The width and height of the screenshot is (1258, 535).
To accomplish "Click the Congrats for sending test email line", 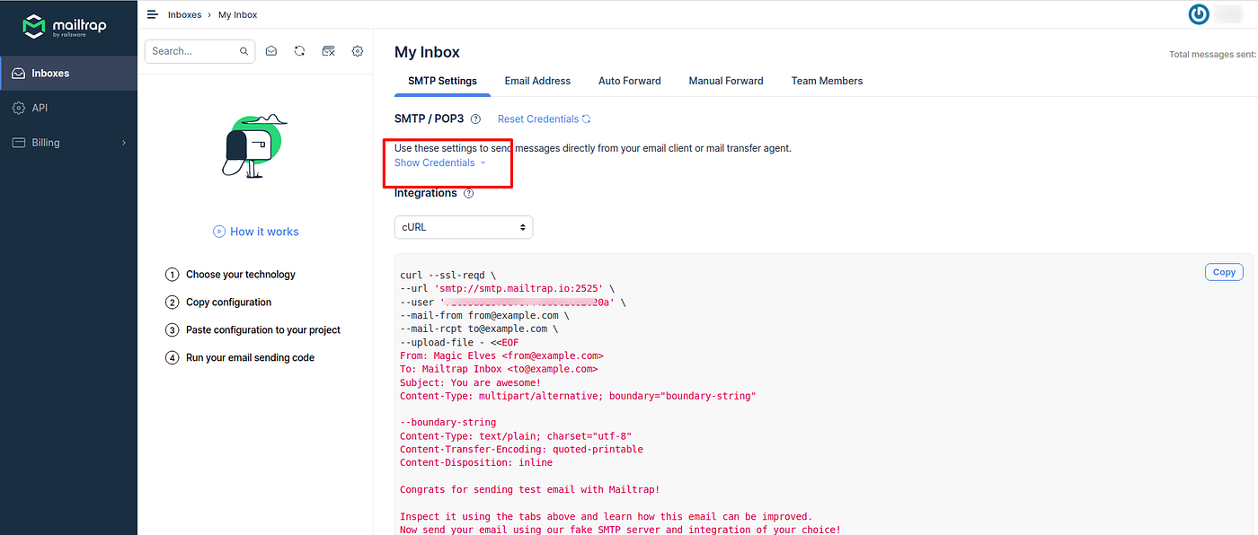I will point(529,489).
